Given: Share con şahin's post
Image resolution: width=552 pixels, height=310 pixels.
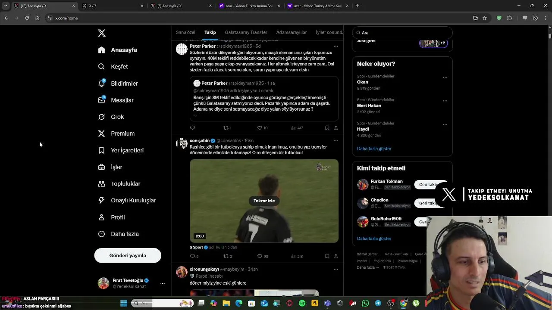Looking at the screenshot, I should pos(336,256).
